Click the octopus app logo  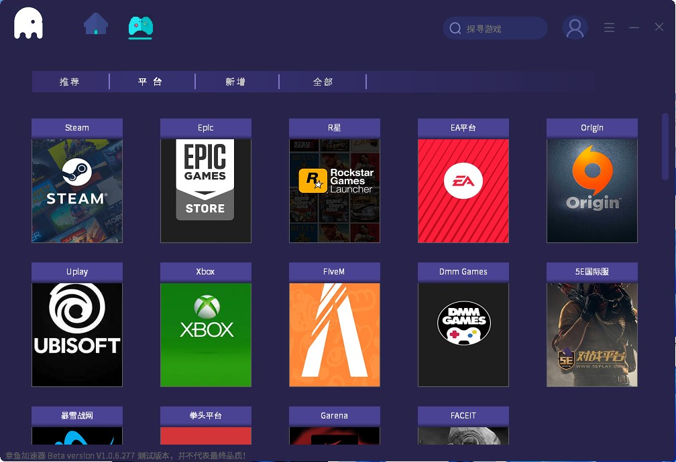[x=27, y=23]
